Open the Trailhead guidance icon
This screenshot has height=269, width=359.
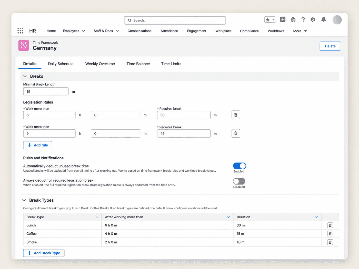[293, 19]
